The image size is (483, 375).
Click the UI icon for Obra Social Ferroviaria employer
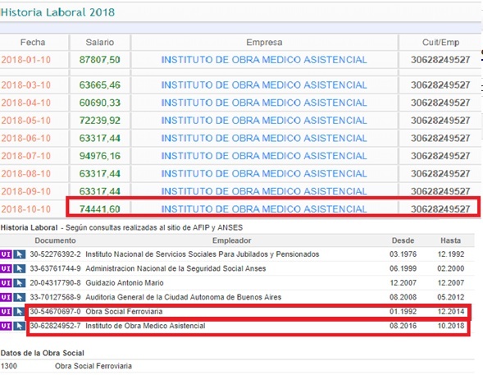point(6,312)
